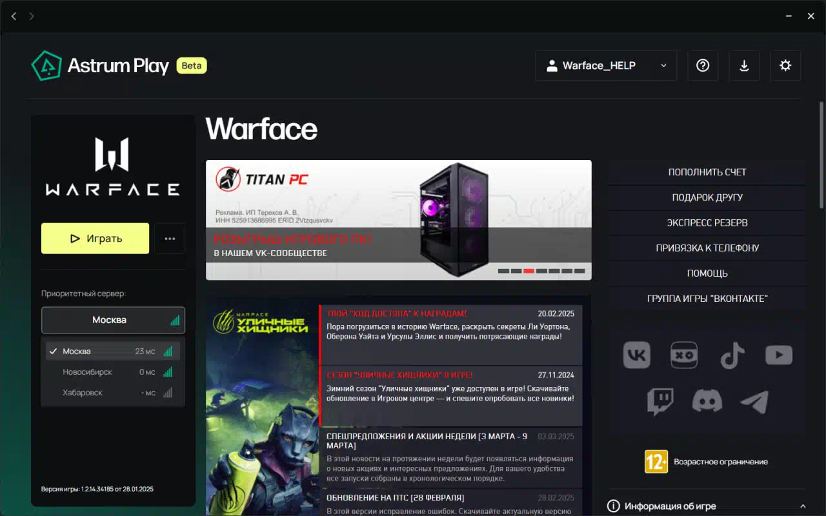Select the Москва server option
Image resolution: width=826 pixels, height=516 pixels.
point(113,352)
